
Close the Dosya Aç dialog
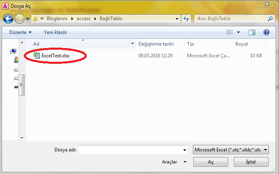point(267,4)
